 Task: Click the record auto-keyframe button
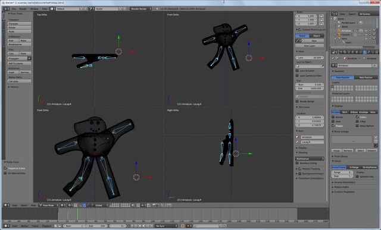point(183,226)
